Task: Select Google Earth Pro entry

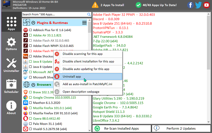Action: point(115,107)
